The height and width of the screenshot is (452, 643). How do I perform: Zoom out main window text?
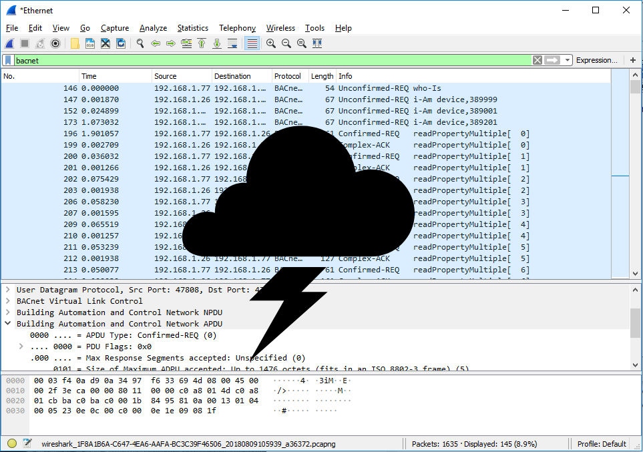(x=286, y=43)
